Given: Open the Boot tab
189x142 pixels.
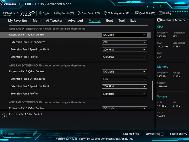Looking at the screenshot, I should click(109, 21).
